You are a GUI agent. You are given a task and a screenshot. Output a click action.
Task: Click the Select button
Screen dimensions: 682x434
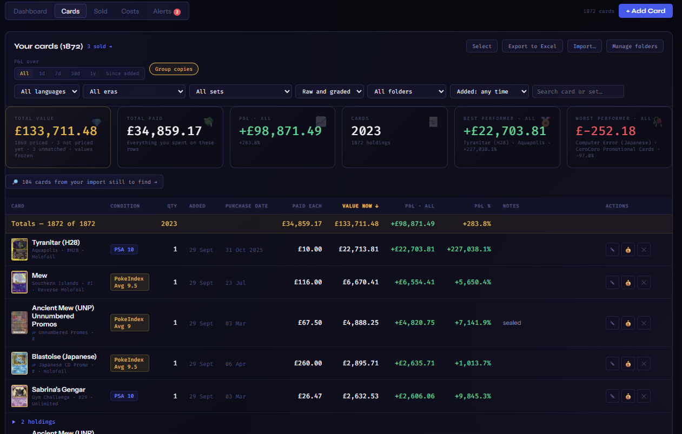coord(482,46)
